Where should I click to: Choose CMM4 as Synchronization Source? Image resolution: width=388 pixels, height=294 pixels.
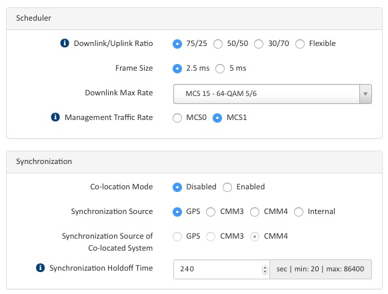pyautogui.click(x=255, y=212)
